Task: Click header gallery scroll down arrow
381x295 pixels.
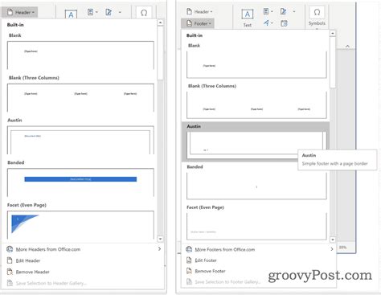Action: point(160,239)
